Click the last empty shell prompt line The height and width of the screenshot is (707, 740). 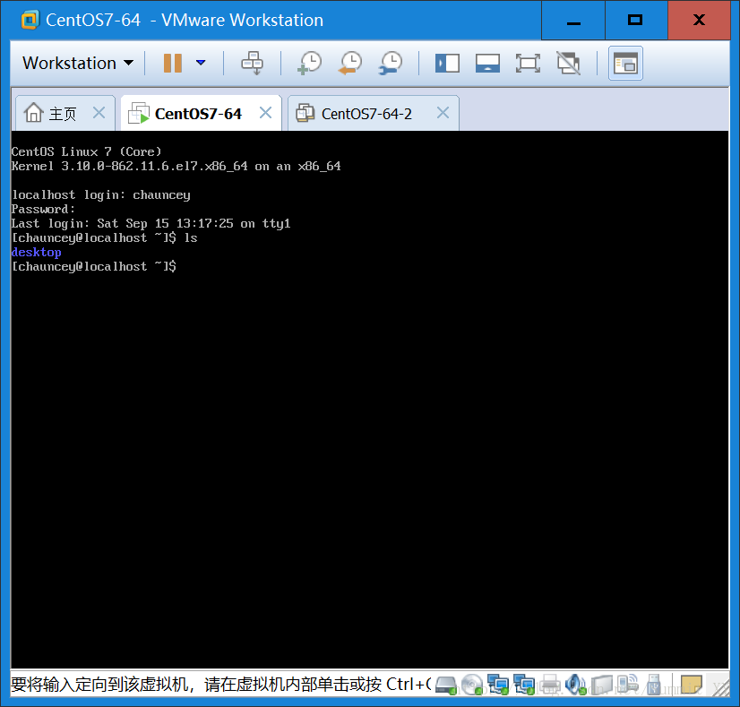(94, 267)
